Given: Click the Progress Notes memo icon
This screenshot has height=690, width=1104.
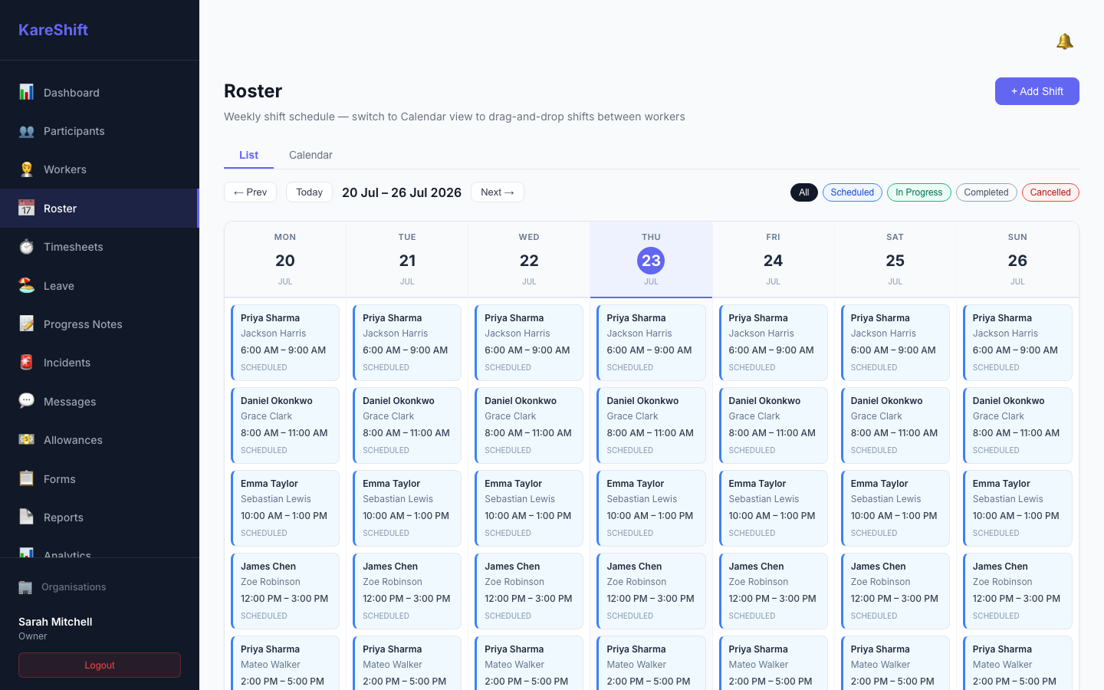Looking at the screenshot, I should click(x=26, y=324).
